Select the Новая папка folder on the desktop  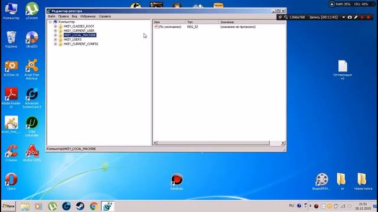coord(363,181)
